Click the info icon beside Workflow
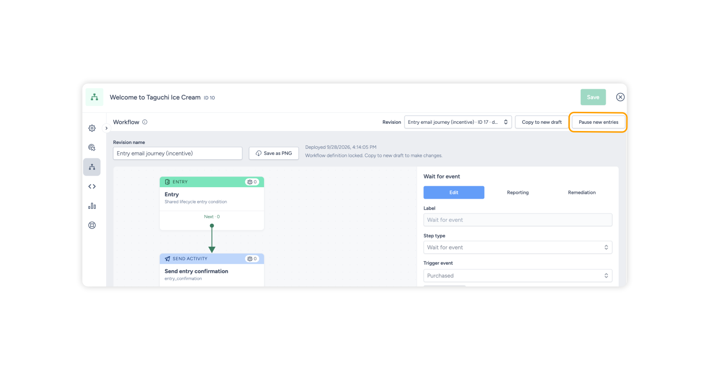 coord(145,122)
